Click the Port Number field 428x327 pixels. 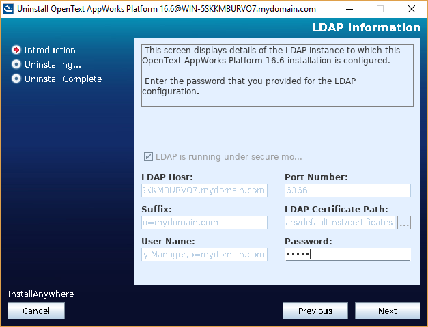click(347, 190)
